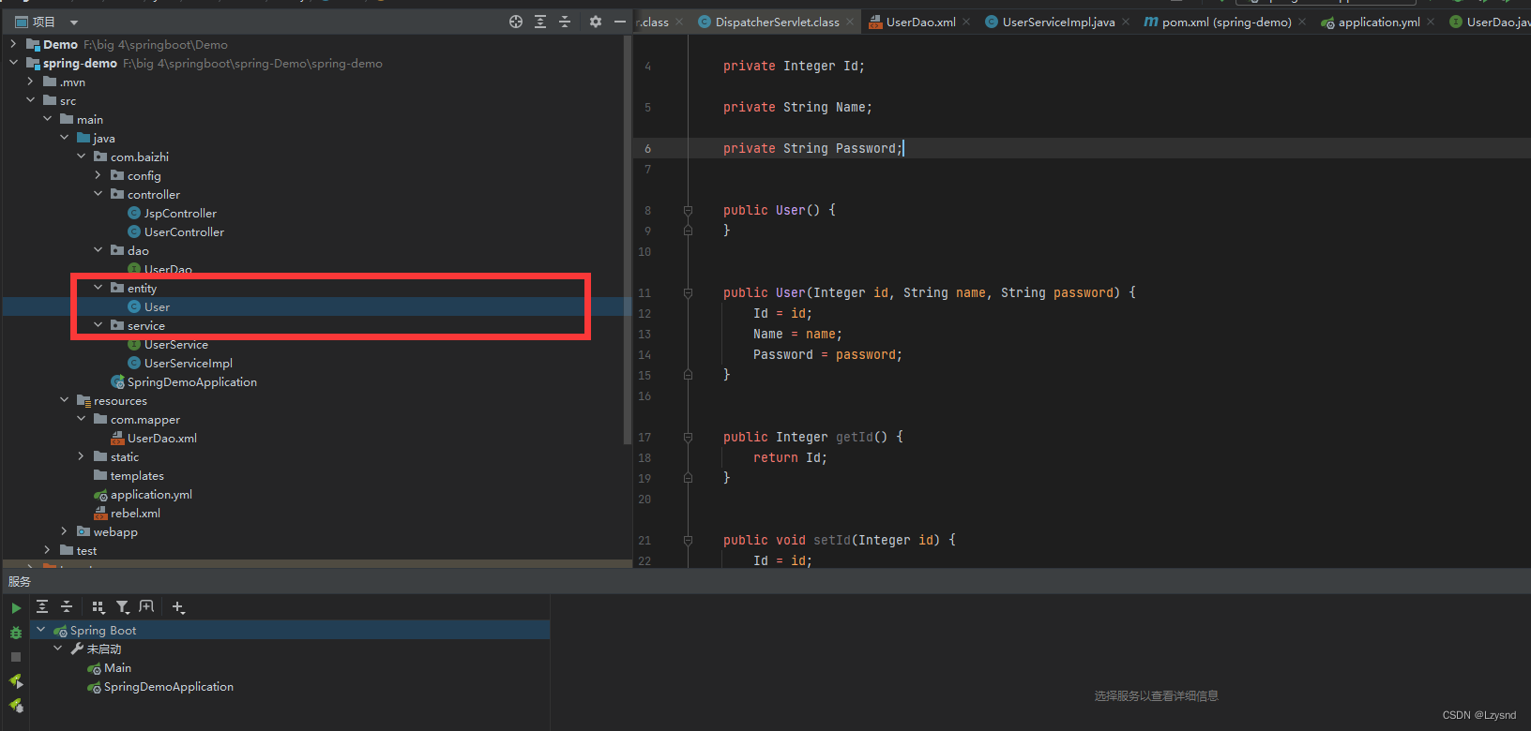The height and width of the screenshot is (731, 1531).
Task: Close the UserServiceImpl.java tab
Action: pos(1126,22)
